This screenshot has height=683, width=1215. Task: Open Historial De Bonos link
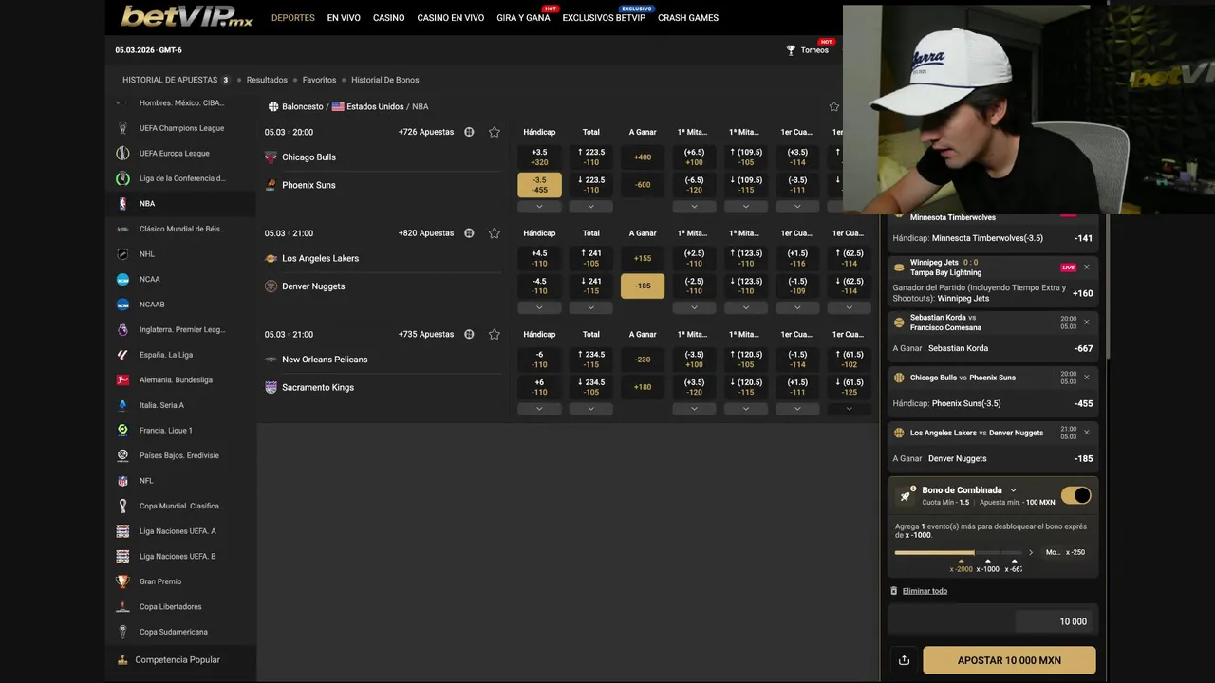point(384,80)
